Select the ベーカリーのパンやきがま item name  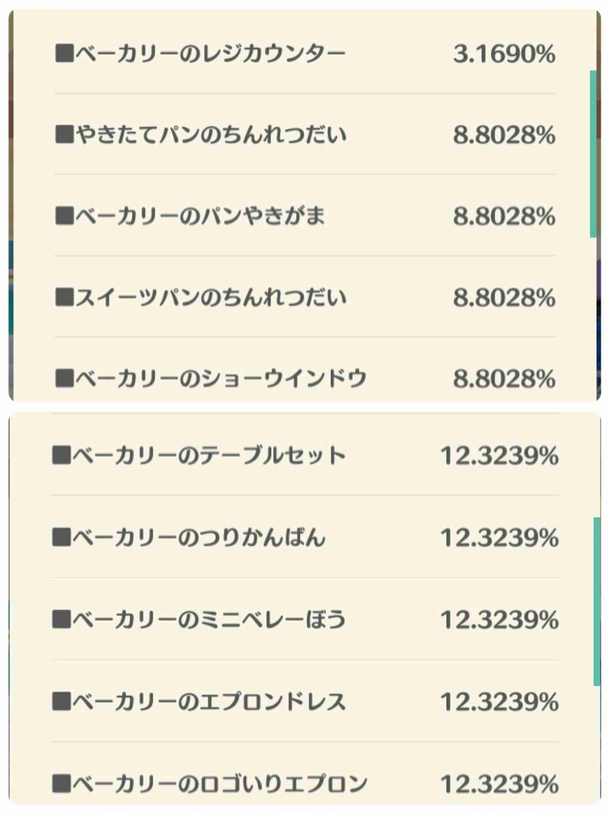click(x=200, y=216)
